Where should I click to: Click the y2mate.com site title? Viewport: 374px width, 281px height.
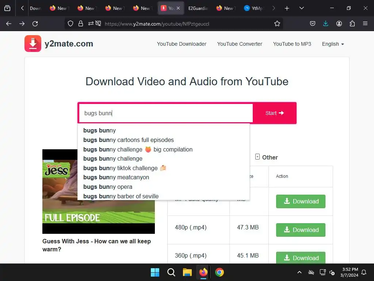(69, 44)
